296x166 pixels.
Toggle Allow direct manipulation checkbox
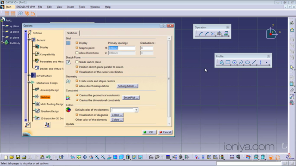(x=77, y=86)
